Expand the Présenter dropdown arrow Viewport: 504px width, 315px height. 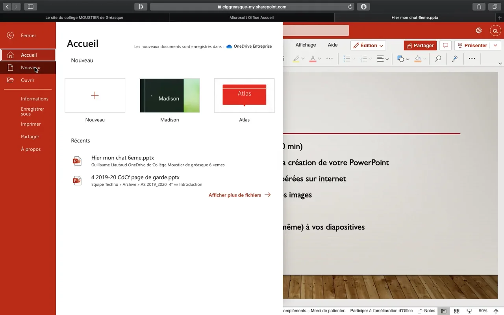click(x=495, y=46)
